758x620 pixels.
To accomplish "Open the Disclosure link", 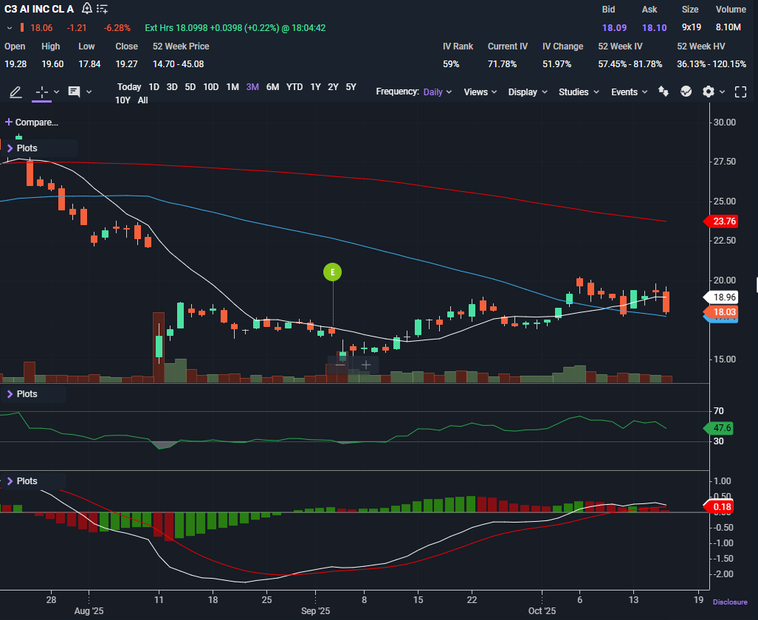I will (730, 602).
